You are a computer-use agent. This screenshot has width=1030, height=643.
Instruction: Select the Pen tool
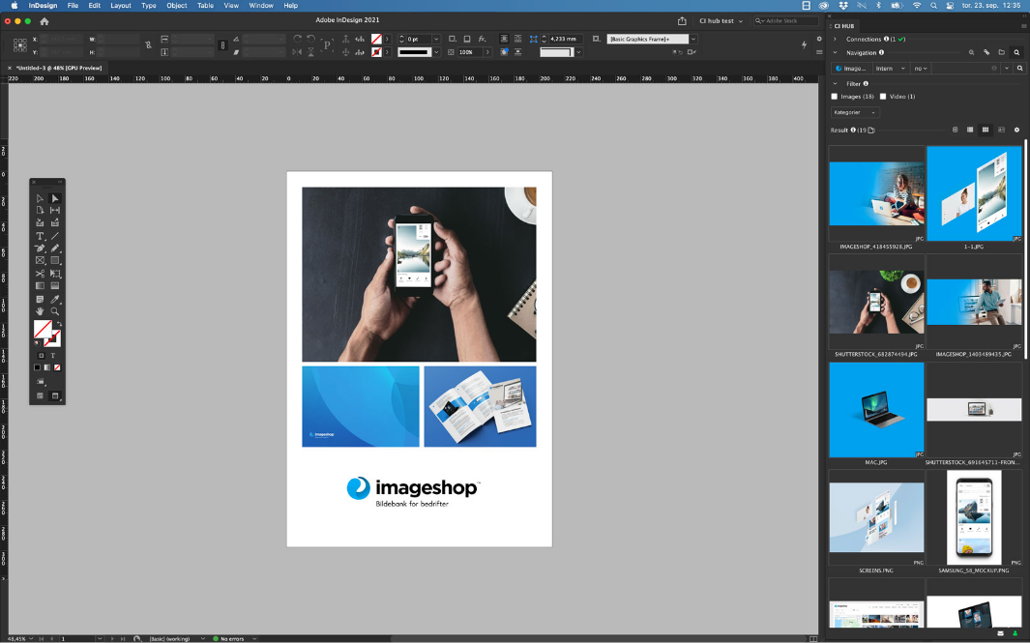[40, 248]
